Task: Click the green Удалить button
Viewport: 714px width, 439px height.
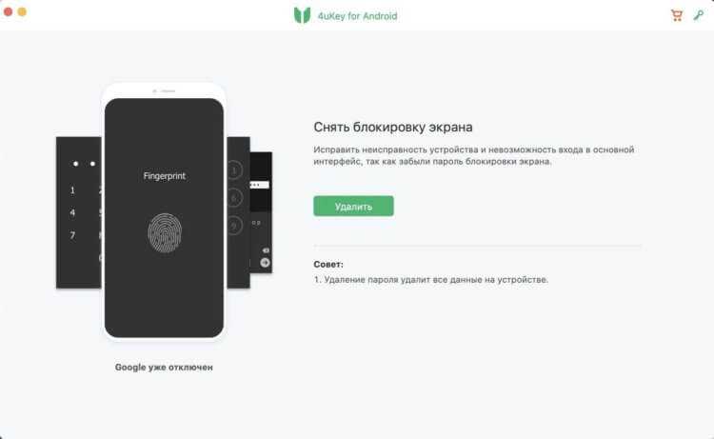Action: 353,207
